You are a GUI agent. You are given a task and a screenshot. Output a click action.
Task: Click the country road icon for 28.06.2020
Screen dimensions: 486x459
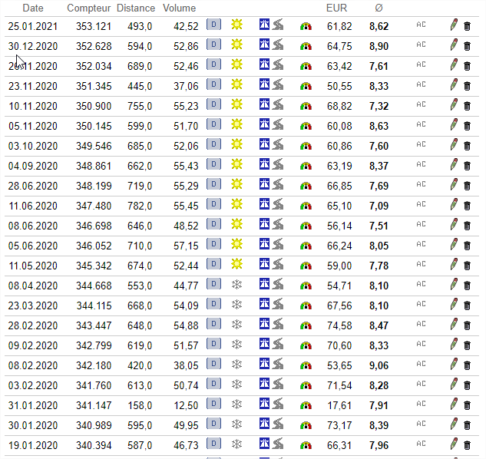(x=277, y=185)
